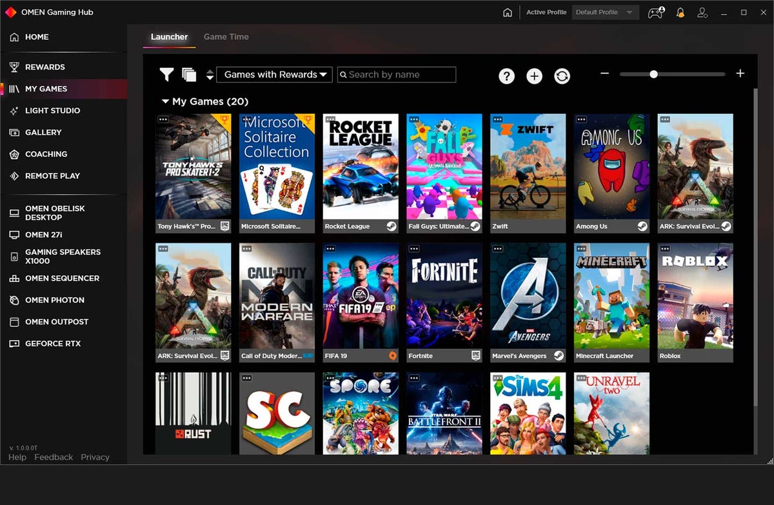Open Light Studio in the sidebar
774x505 pixels.
coord(52,110)
